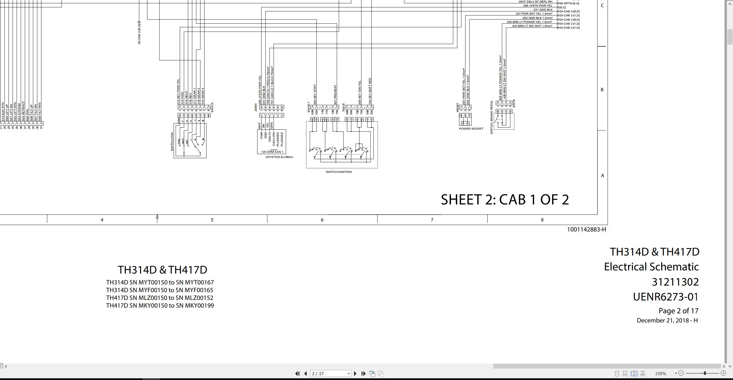733x380 pixels.
Task: Click the POWER SOCKET label
Action: [x=471, y=129]
